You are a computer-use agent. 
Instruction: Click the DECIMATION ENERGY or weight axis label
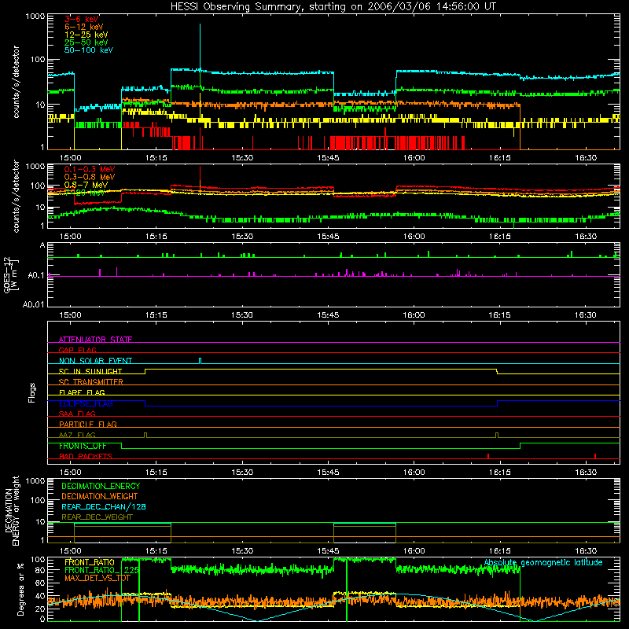[x=12, y=511]
